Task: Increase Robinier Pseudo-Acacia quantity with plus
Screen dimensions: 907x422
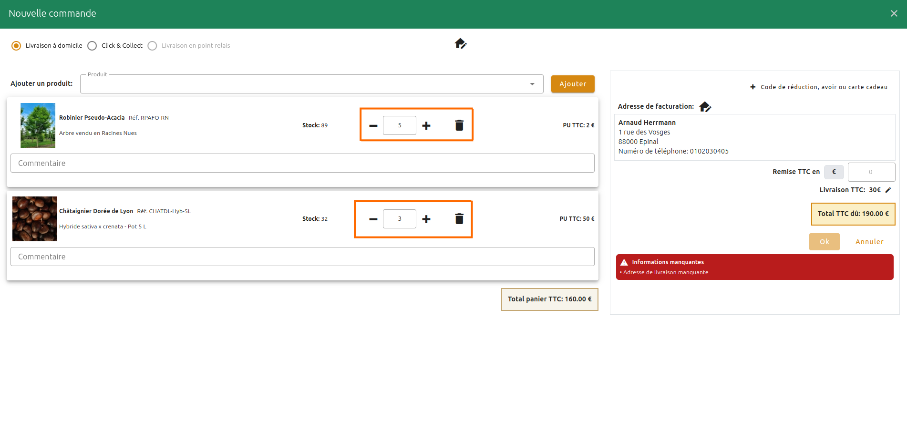Action: (426, 125)
